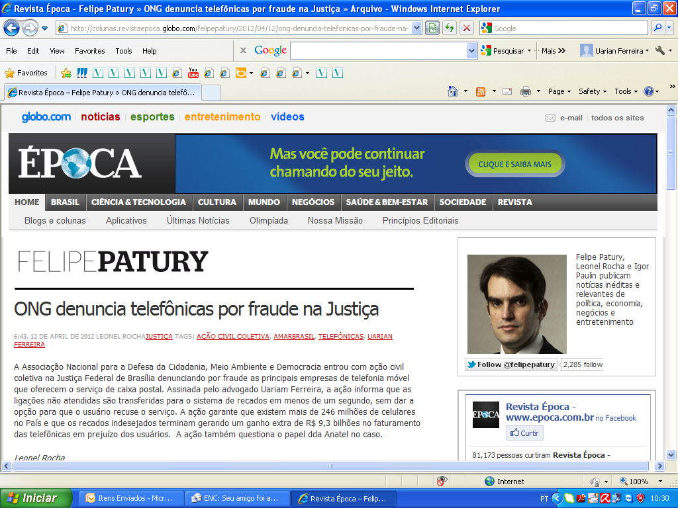The width and height of the screenshot is (678, 508).
Task: Print the page with the printer icon
Action: click(525, 91)
